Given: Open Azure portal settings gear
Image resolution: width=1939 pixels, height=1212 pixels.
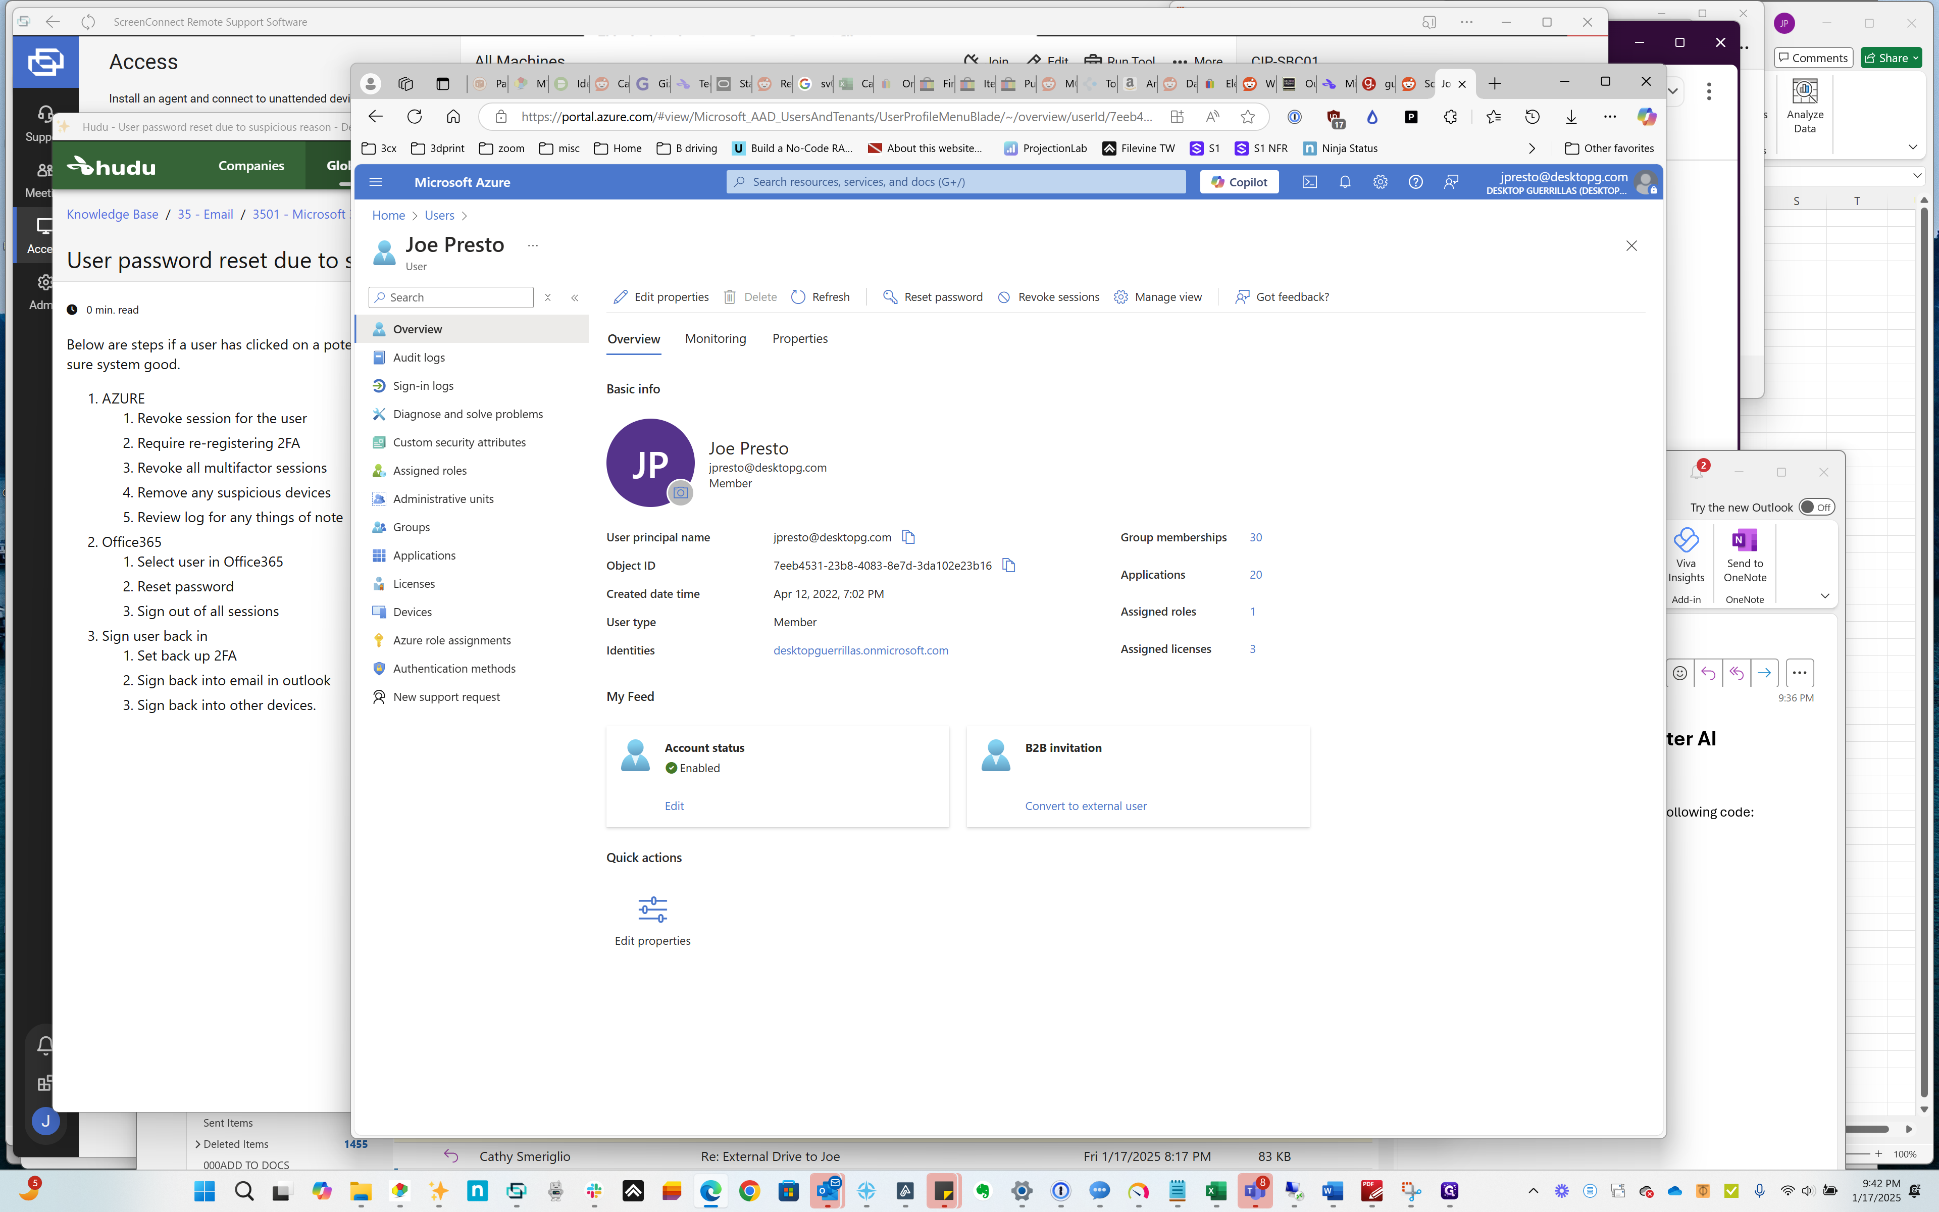Looking at the screenshot, I should 1380,182.
